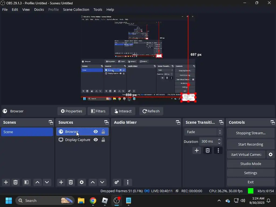Toggle visibility of Browser source
The width and height of the screenshot is (276, 207).
[96, 132]
